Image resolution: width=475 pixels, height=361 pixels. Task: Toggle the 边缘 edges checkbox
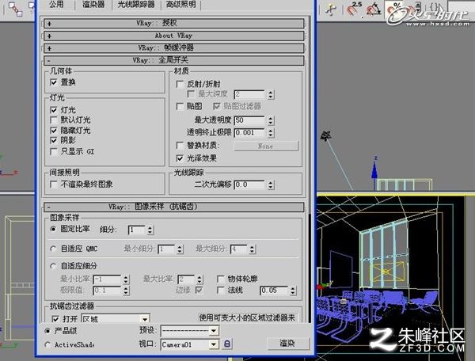pos(199,290)
